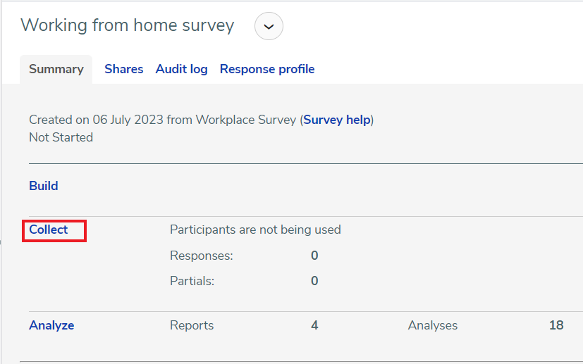Image resolution: width=583 pixels, height=364 pixels.
Task: Click the Working from home survey title
Action: click(x=128, y=25)
